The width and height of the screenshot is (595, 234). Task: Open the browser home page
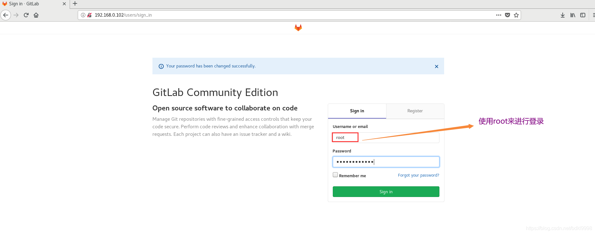[36, 15]
